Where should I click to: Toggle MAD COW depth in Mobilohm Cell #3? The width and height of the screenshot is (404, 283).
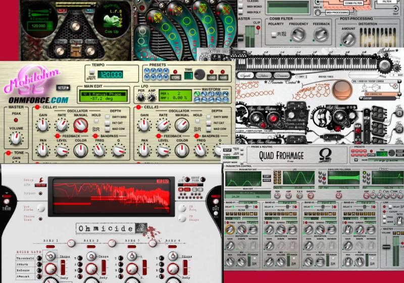tap(209, 128)
